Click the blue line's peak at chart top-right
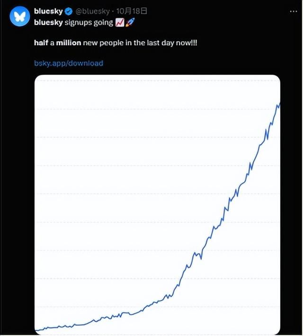303x336 pixels. (x=279, y=104)
